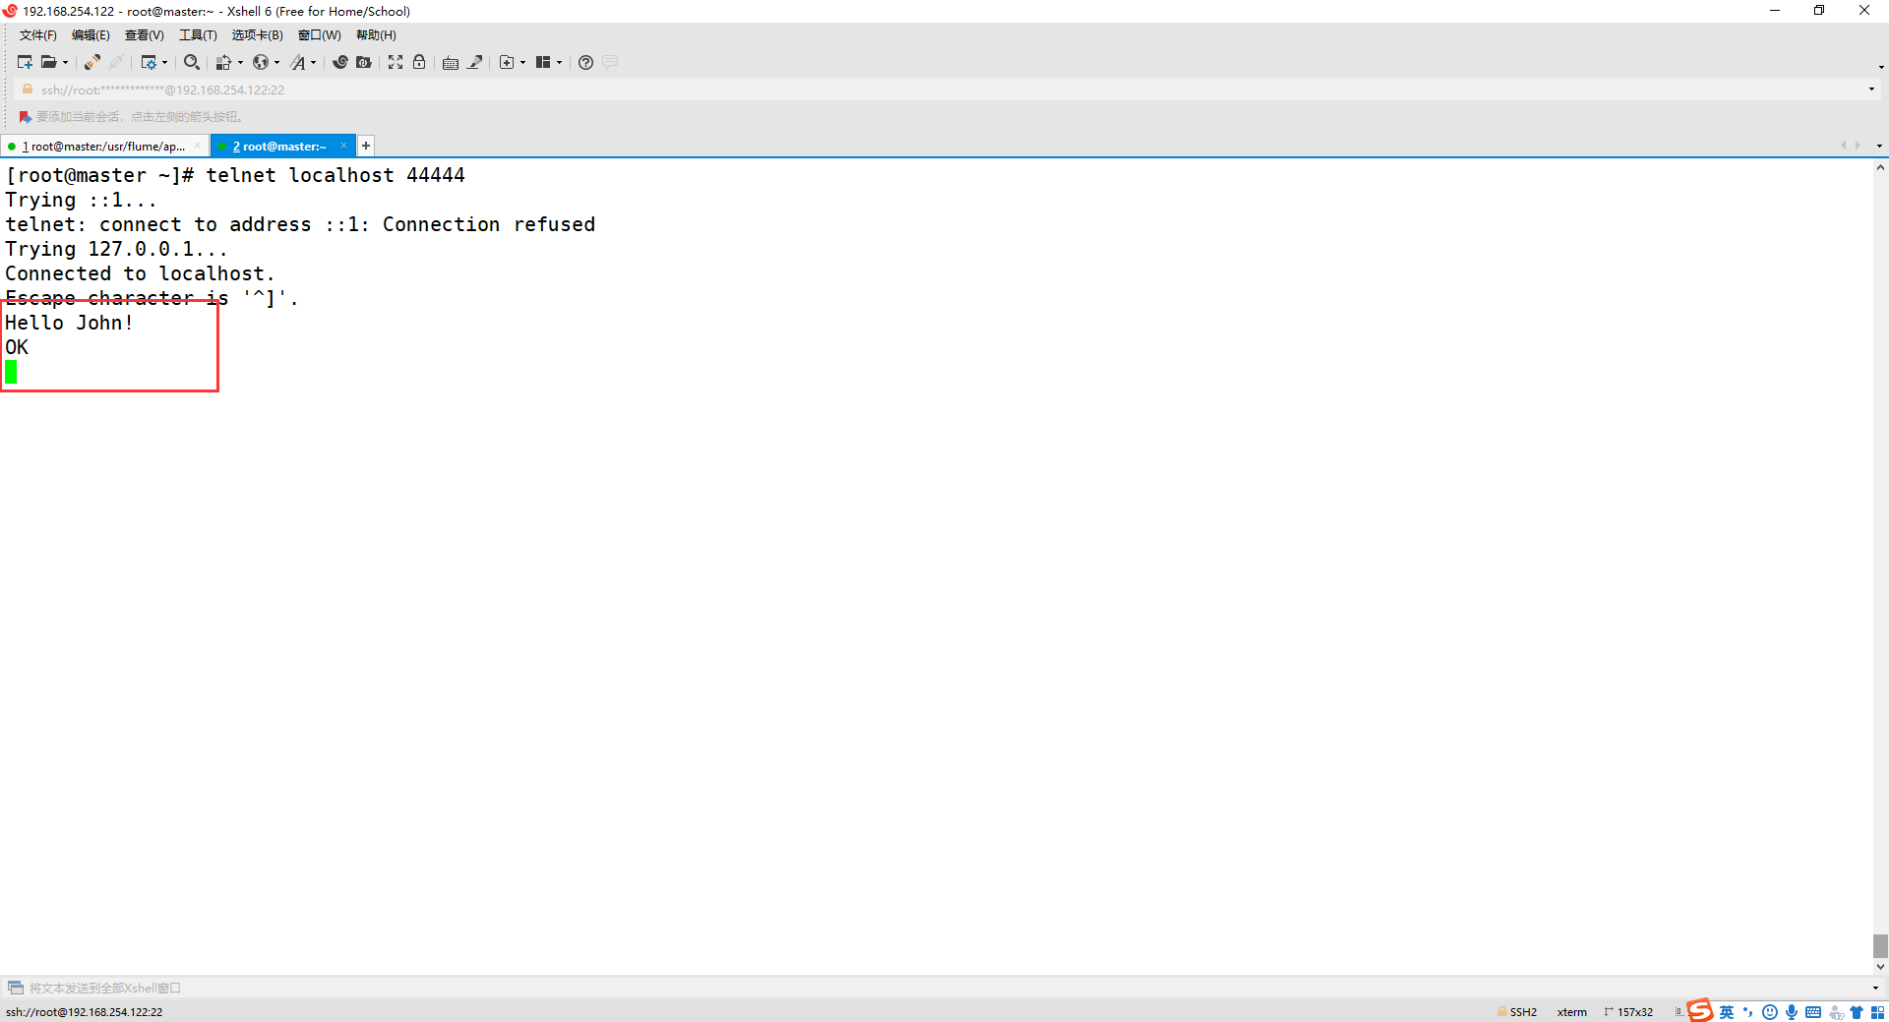Click the SSH2 status bar indicator
Screen dimensions: 1889x1022
(x=1517, y=1012)
